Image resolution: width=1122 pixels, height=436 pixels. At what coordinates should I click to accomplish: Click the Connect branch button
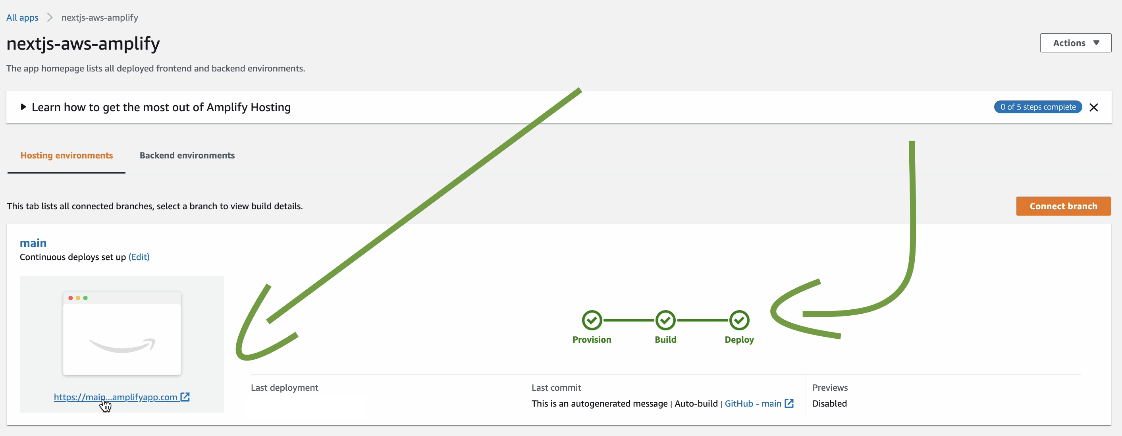[1063, 206]
